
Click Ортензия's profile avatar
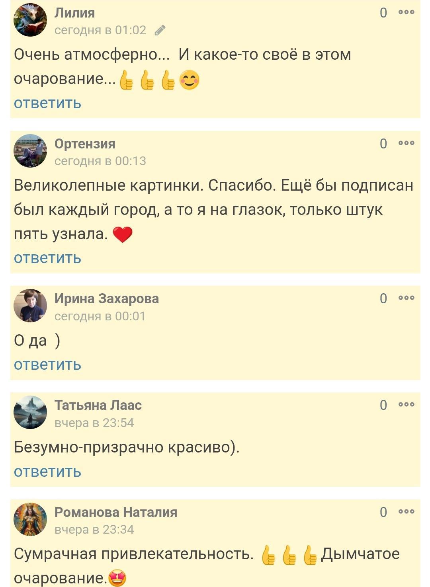point(30,151)
